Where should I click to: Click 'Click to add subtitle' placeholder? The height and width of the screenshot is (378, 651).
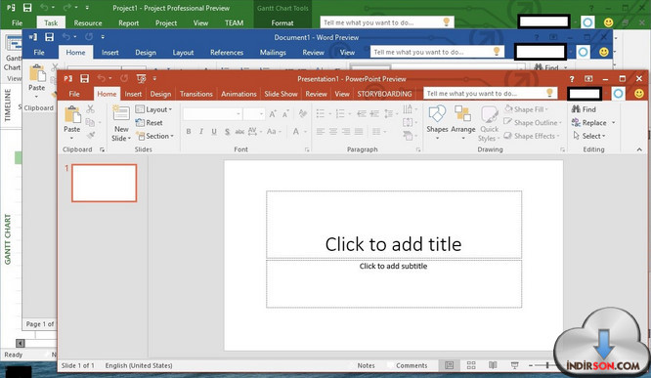pyautogui.click(x=394, y=284)
